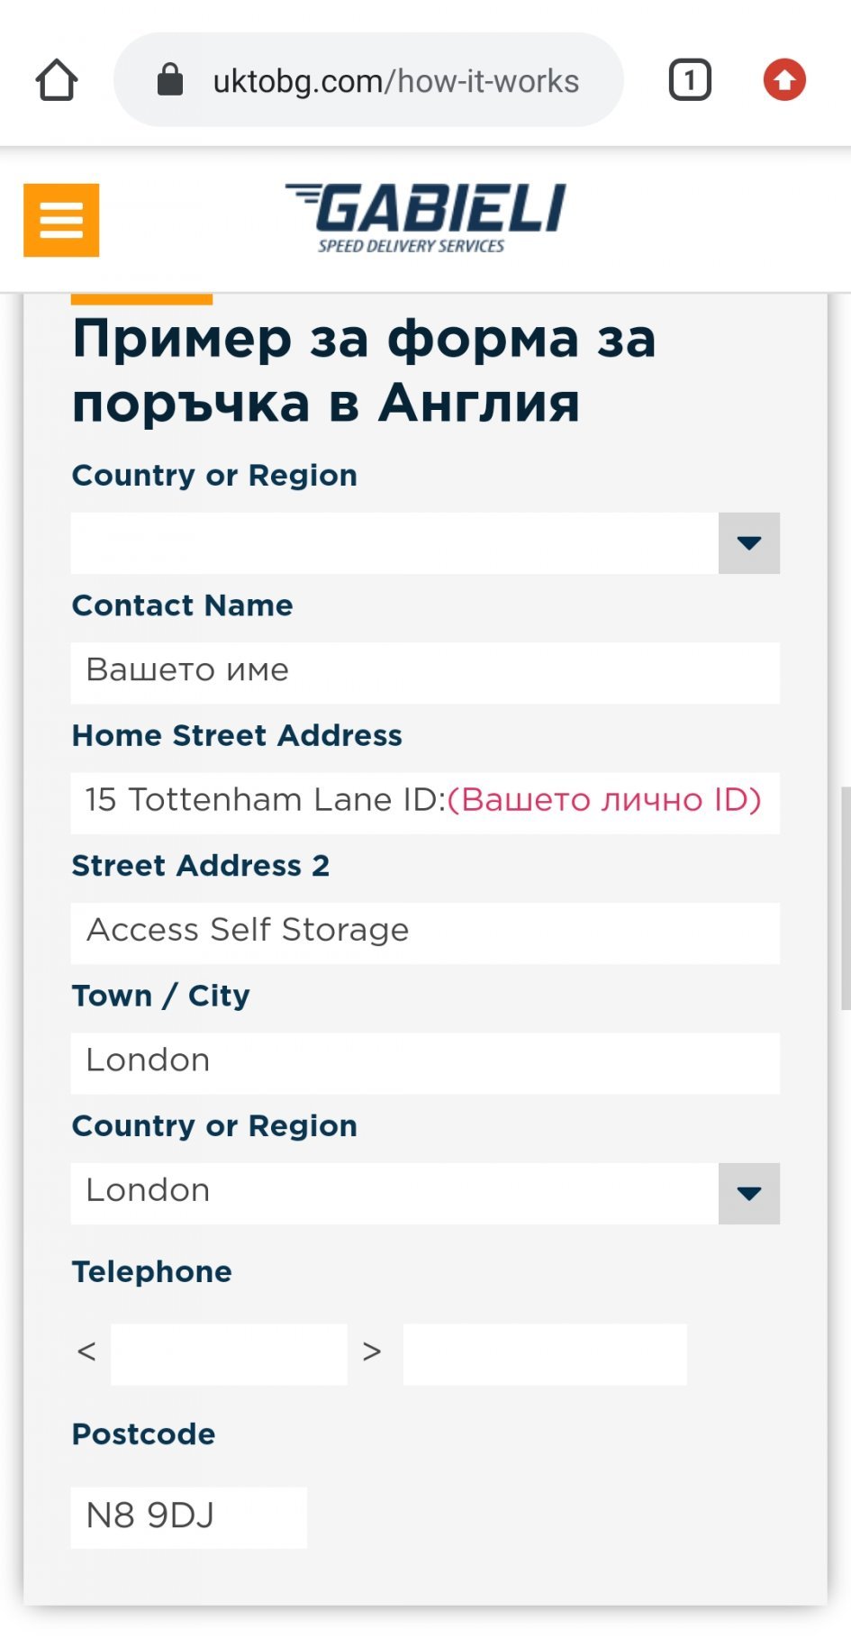Click the uktobg.com address bar

[395, 81]
